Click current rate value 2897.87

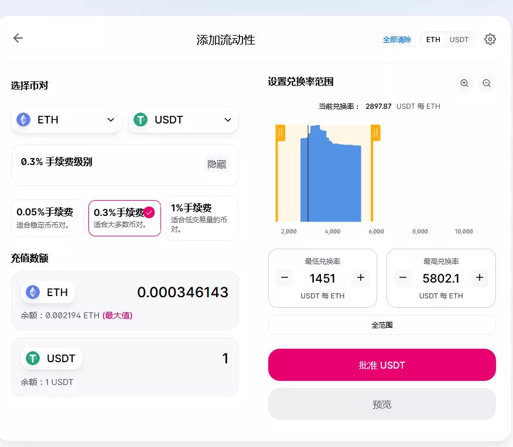click(x=378, y=106)
